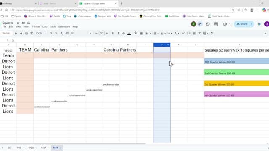Screen dimensions: 269x151
Task: Click the Undo icon in toolbar
Action: [x=16, y=34]
